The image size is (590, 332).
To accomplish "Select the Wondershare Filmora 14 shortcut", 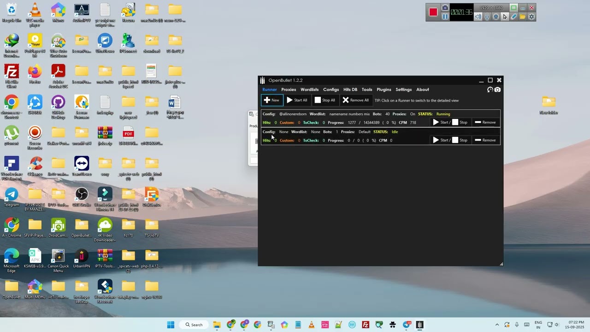I will 105,199.
